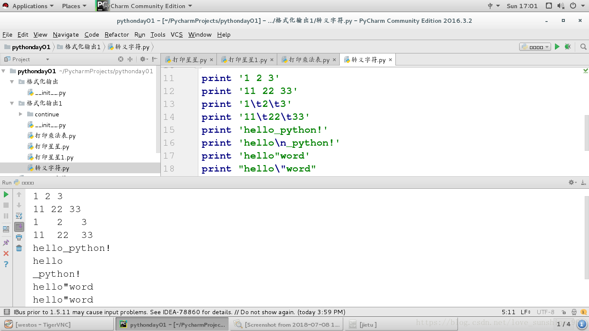Close the 转义字符.py editor tab
This screenshot has width=589, height=331.
click(390, 60)
